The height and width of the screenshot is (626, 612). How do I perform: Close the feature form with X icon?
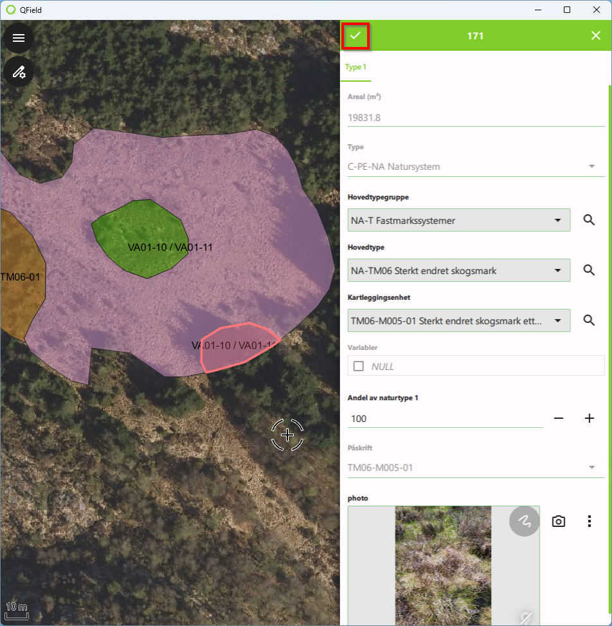[595, 35]
